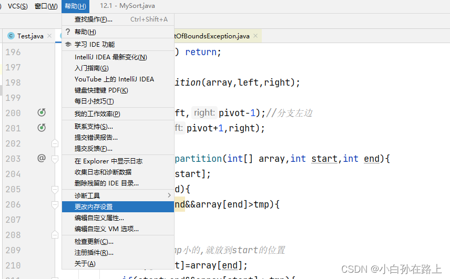Collapse the code fold at line 202
Image resolution: width=450 pixels, height=279 pixels.
pyautogui.click(x=55, y=143)
